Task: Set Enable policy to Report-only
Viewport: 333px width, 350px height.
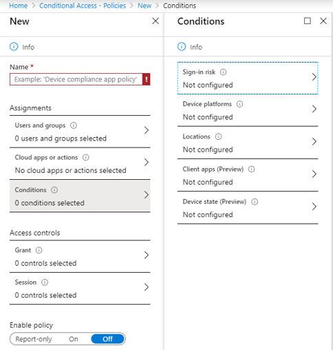Action: tap(34, 339)
